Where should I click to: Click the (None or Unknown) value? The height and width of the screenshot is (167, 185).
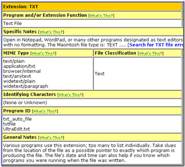click(25, 102)
